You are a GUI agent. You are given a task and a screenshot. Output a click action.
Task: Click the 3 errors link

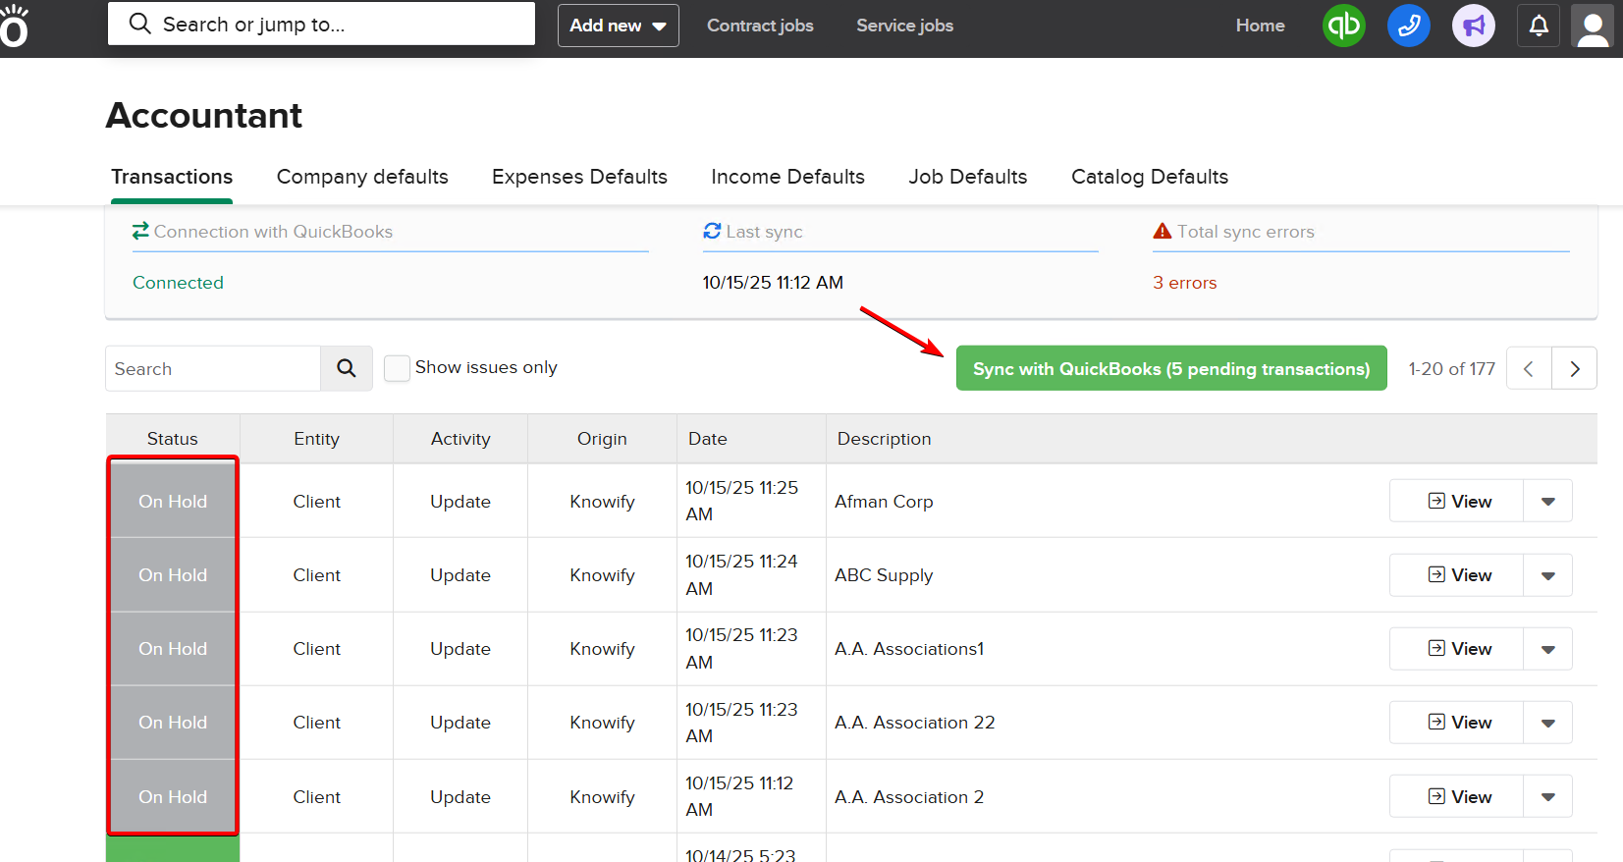[1184, 283]
